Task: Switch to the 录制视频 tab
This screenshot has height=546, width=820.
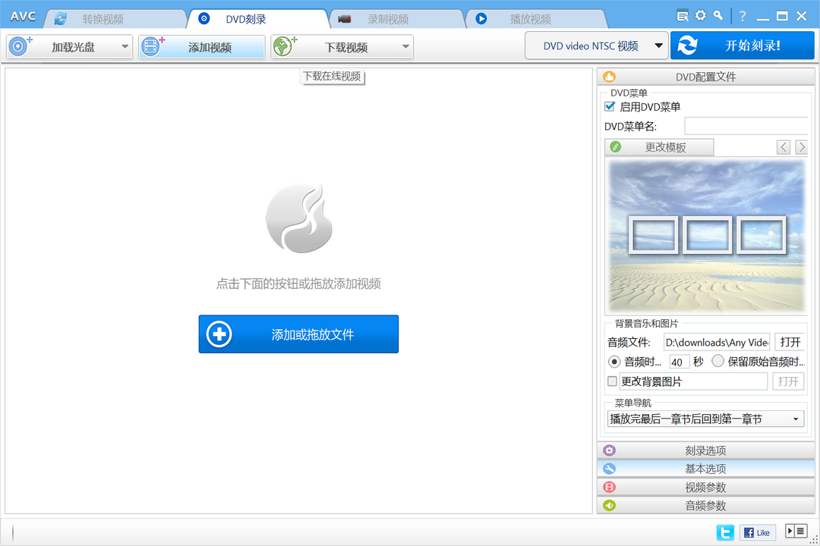Action: tap(387, 18)
